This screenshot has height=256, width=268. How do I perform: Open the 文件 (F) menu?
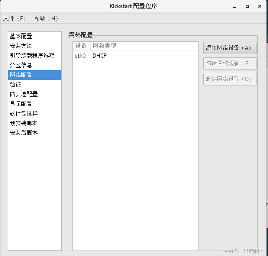click(x=14, y=18)
